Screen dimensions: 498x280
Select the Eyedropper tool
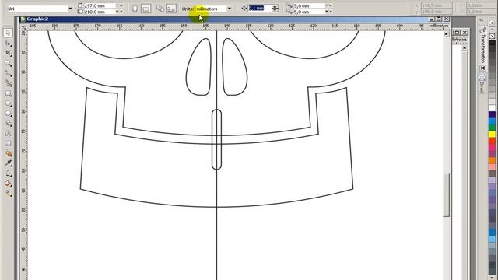click(x=9, y=163)
